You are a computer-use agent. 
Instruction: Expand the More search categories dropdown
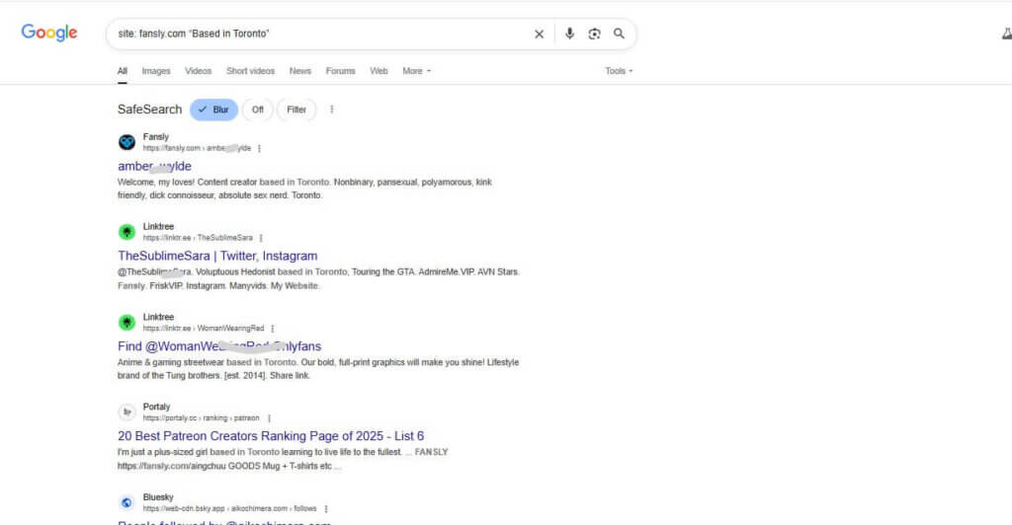tap(416, 71)
